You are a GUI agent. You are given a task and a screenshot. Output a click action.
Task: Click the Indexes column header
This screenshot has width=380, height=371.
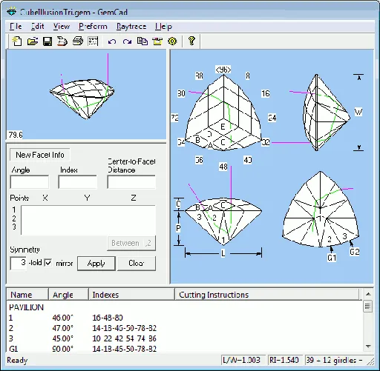131,295
